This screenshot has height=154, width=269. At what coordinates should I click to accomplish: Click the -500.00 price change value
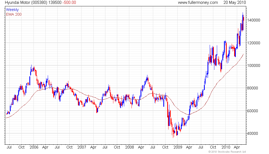pyautogui.click(x=69, y=2)
